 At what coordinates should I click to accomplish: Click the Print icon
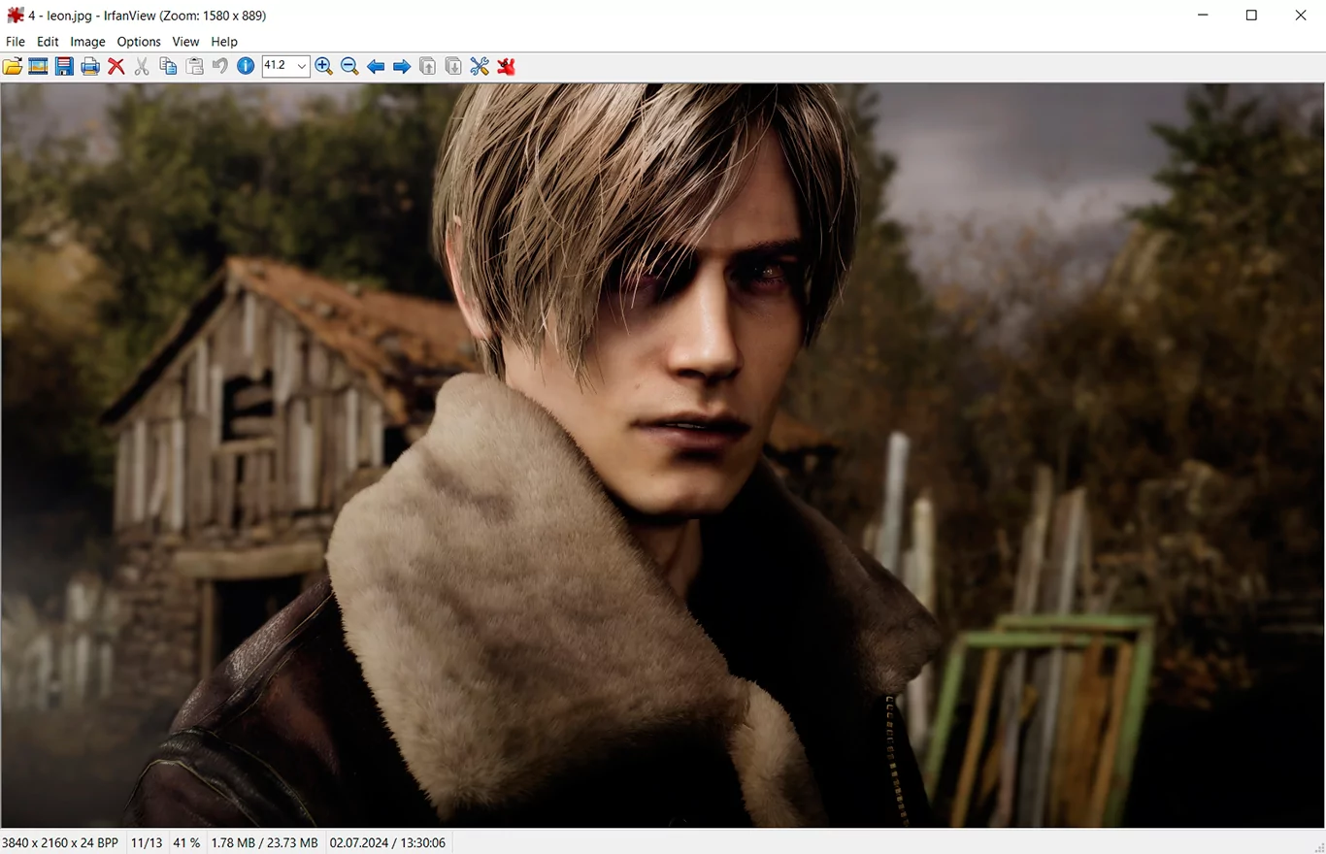[90, 66]
